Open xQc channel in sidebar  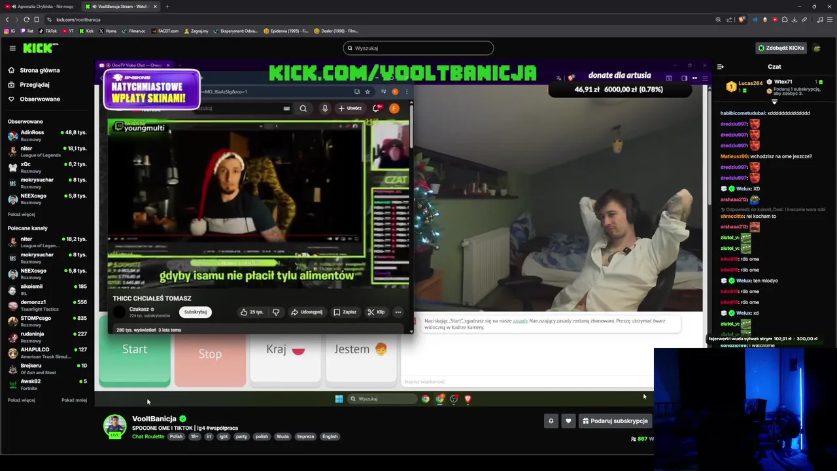47,167
